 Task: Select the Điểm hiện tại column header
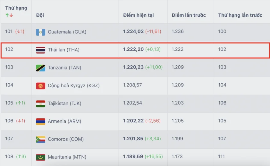click(138, 15)
